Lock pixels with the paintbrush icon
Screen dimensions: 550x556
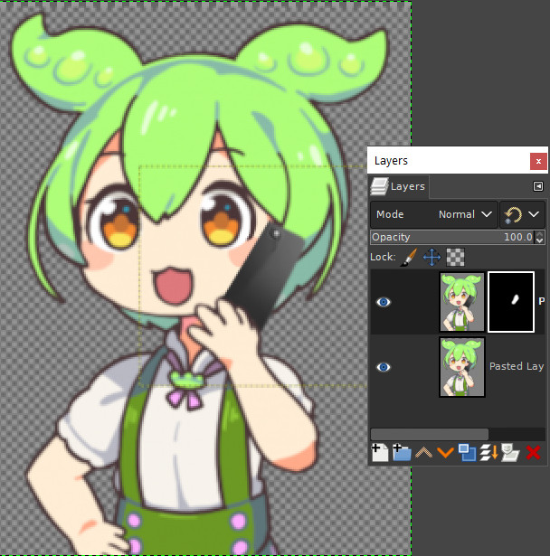tap(409, 257)
